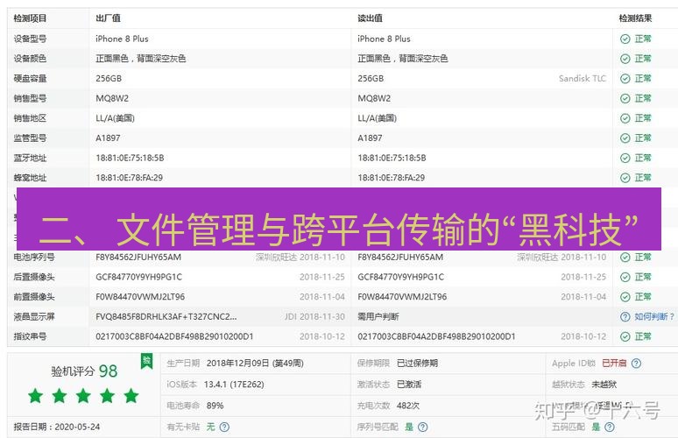Click the green check icon in 后置摄像头 row
This screenshot has width=678, height=438.
[625, 277]
